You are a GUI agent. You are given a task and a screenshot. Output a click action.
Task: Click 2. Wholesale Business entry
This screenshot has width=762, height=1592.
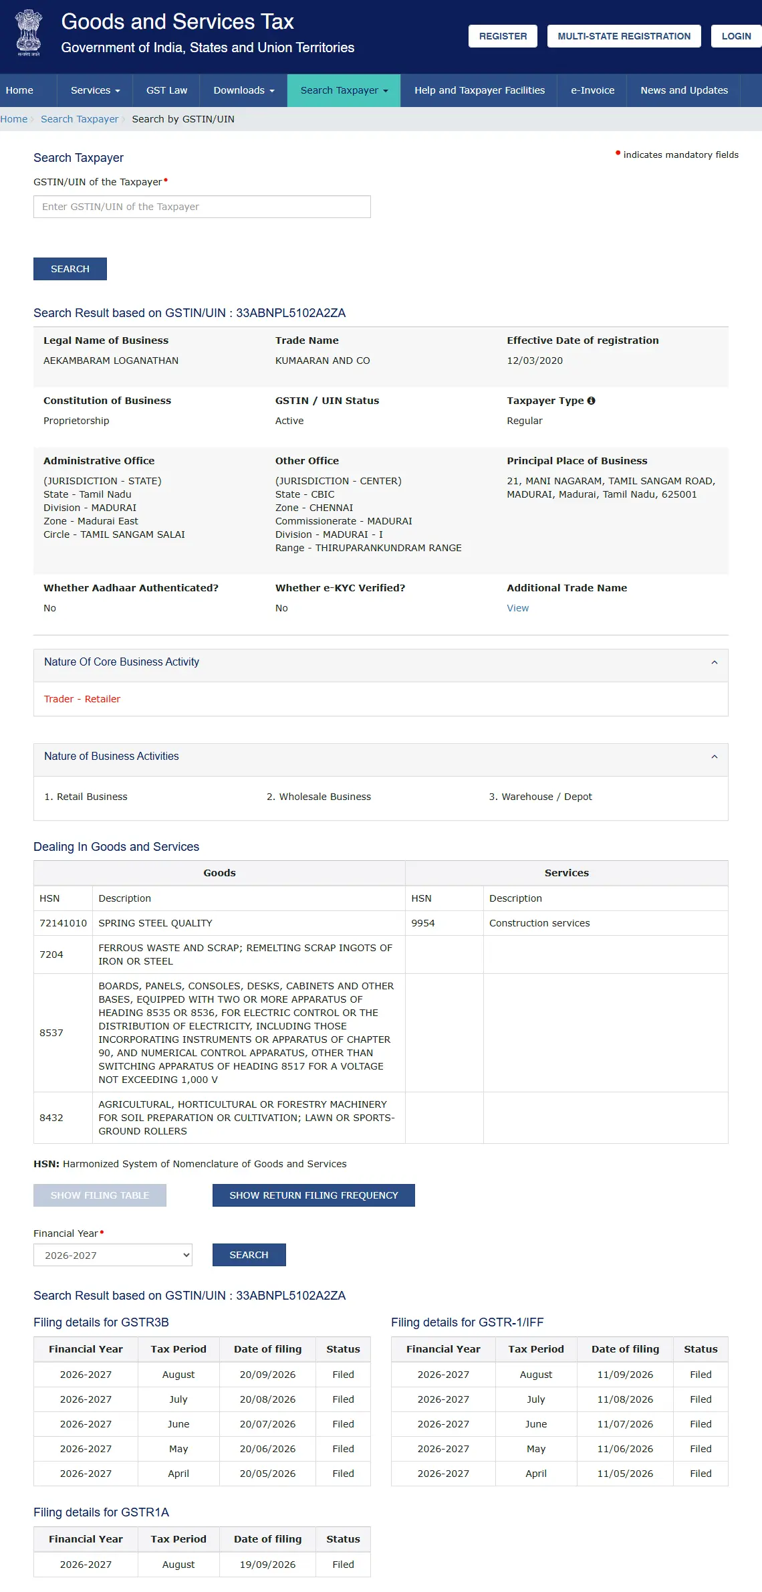click(319, 797)
